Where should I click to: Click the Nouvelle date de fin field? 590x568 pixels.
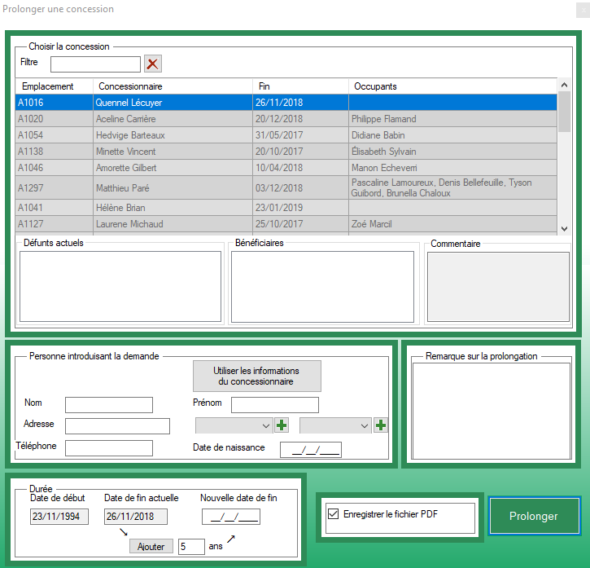[x=231, y=517]
